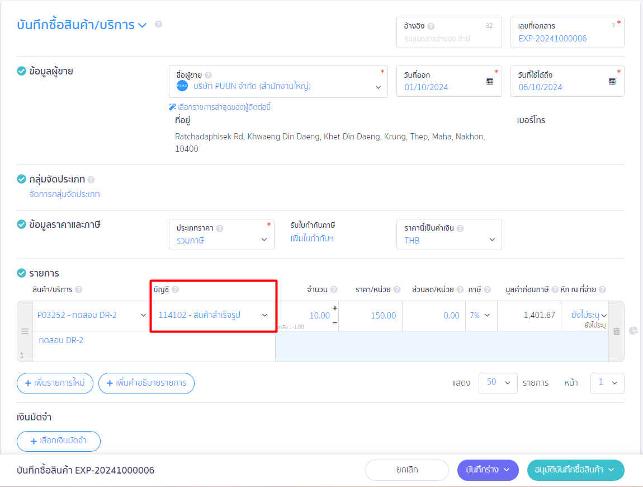Screen dimensions: 643x487
Task: Increase quantity with plus stepper
Action: 334,308
